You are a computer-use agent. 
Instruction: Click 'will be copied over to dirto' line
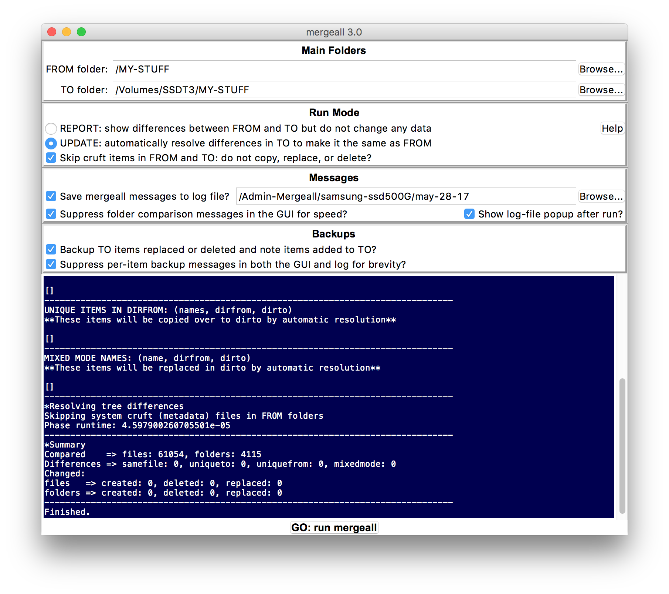click(x=220, y=320)
